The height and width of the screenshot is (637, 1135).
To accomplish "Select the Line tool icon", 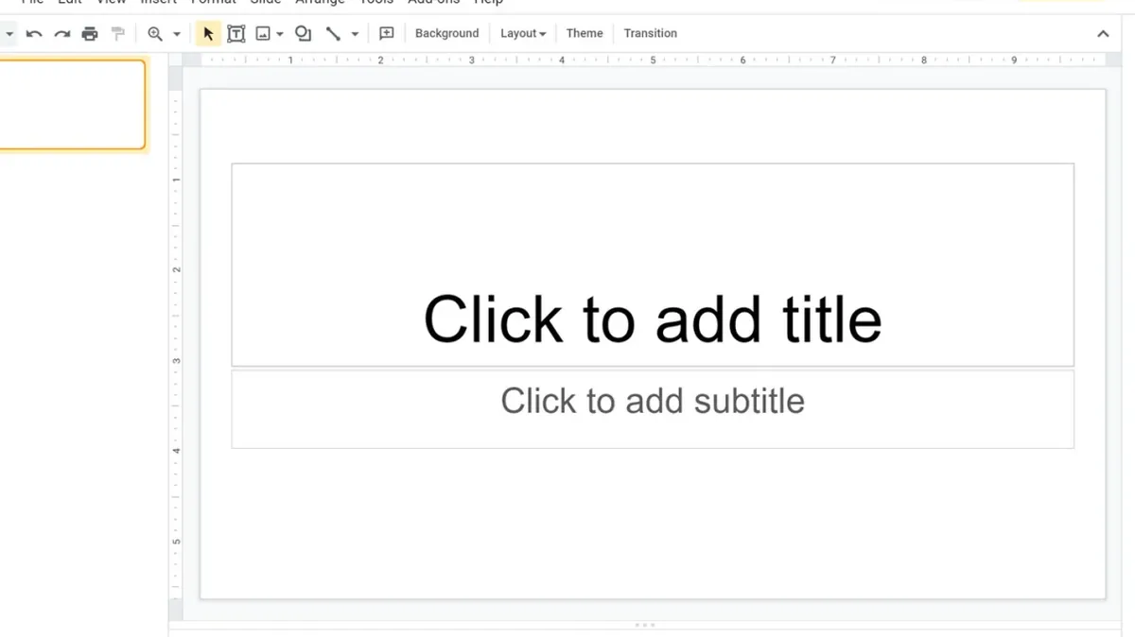I will [333, 34].
